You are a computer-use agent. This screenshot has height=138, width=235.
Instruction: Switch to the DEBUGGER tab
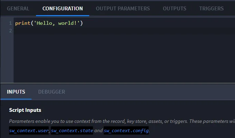pos(51,92)
